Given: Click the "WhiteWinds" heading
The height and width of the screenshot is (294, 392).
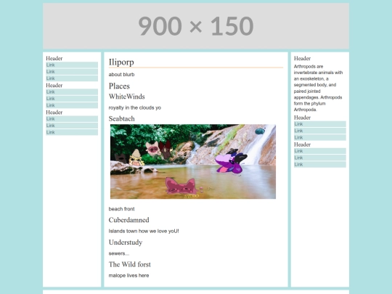Looking at the screenshot, I should [127, 97].
